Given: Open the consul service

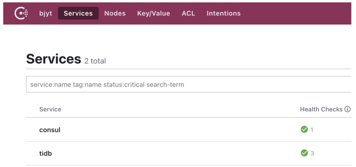Looking at the screenshot, I should [x=50, y=130].
